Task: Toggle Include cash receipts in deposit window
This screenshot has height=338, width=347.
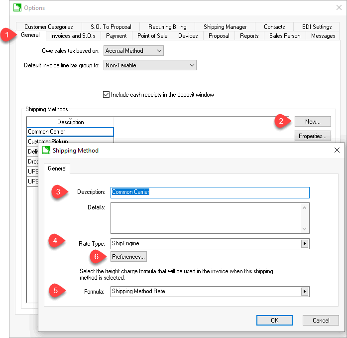Action: 106,94
